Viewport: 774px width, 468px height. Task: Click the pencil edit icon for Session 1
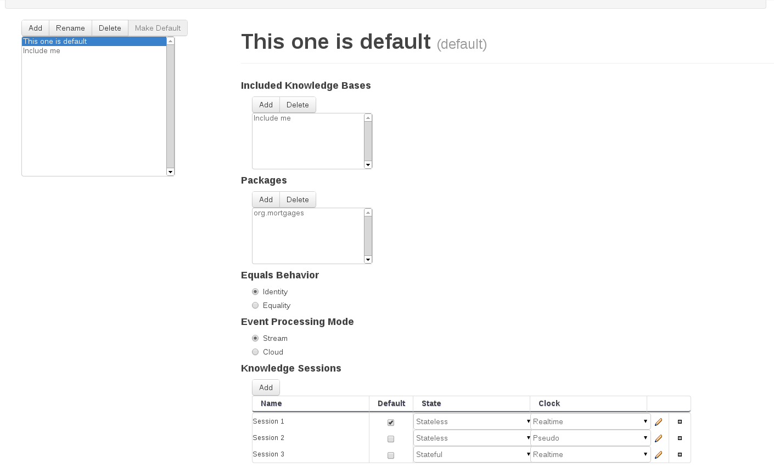tap(658, 422)
